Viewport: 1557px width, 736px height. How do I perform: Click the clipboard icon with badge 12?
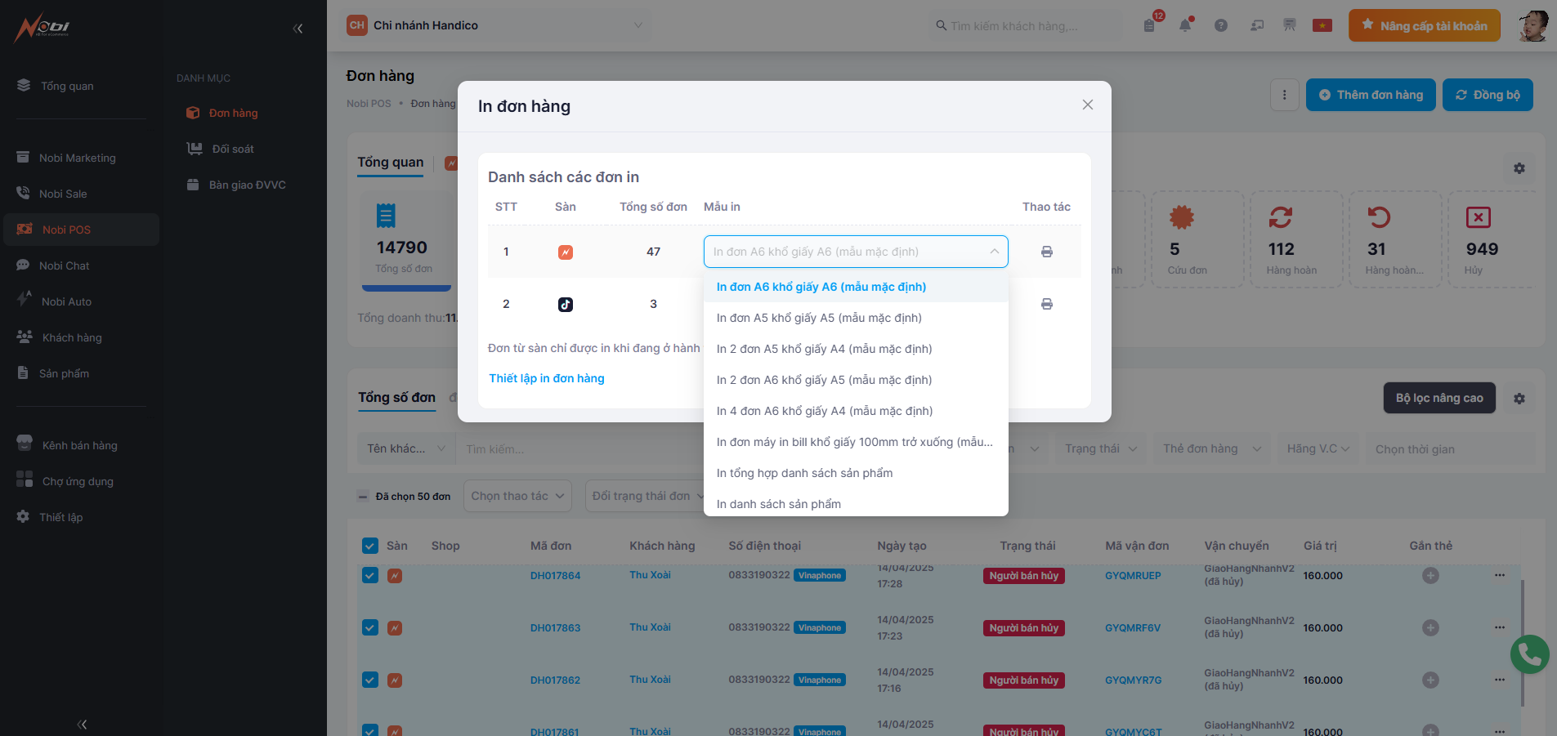click(1150, 25)
